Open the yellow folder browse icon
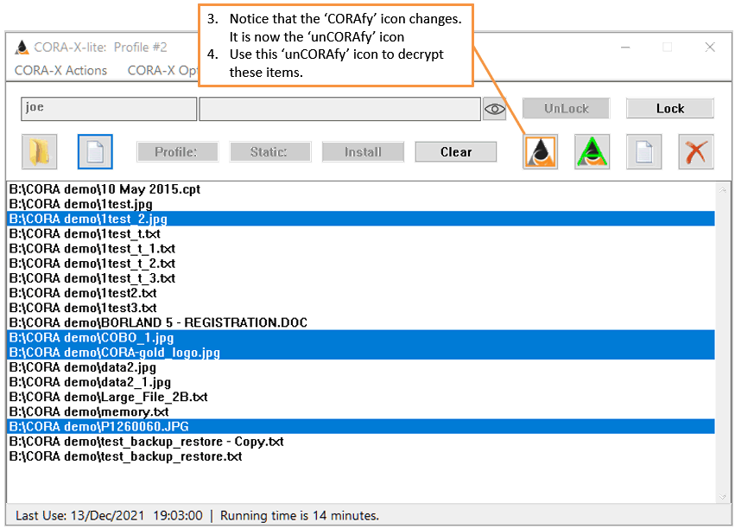Screen dimensions: 735x529 [x=40, y=152]
